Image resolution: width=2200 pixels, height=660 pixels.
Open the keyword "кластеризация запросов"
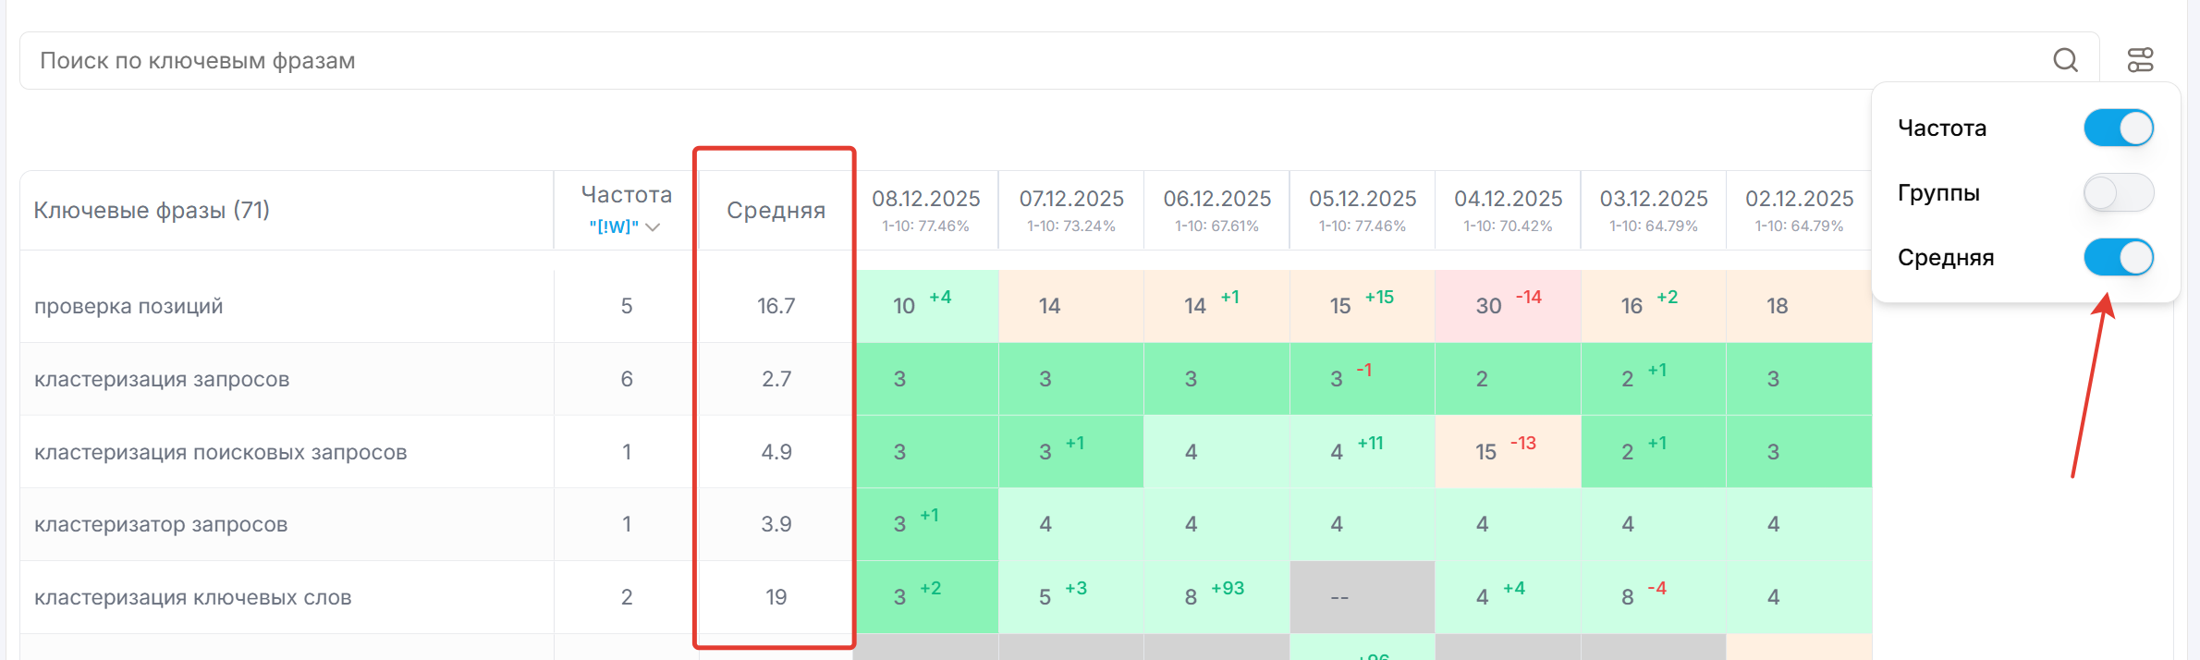point(162,379)
